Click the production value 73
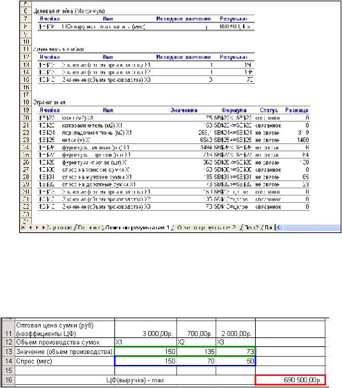This screenshot has height=388, width=342. [236, 352]
